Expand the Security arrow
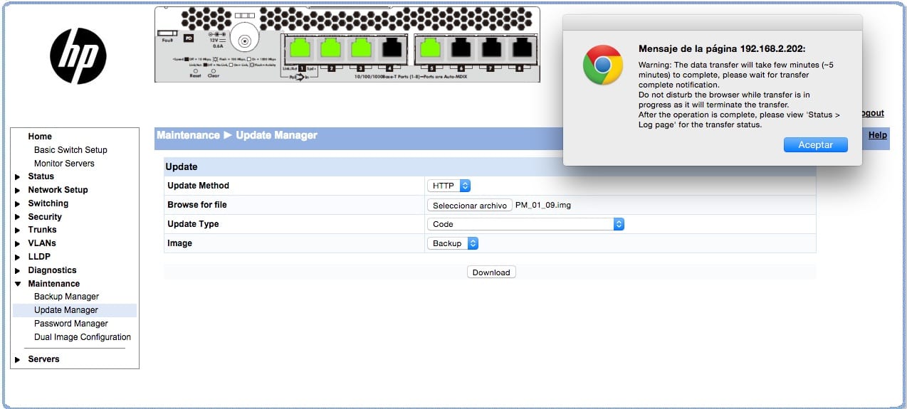Image resolution: width=907 pixels, height=409 pixels. click(18, 217)
